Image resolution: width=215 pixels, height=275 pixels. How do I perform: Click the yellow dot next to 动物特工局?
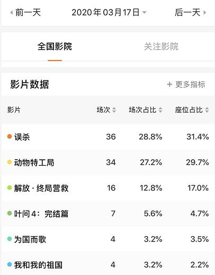(10, 162)
